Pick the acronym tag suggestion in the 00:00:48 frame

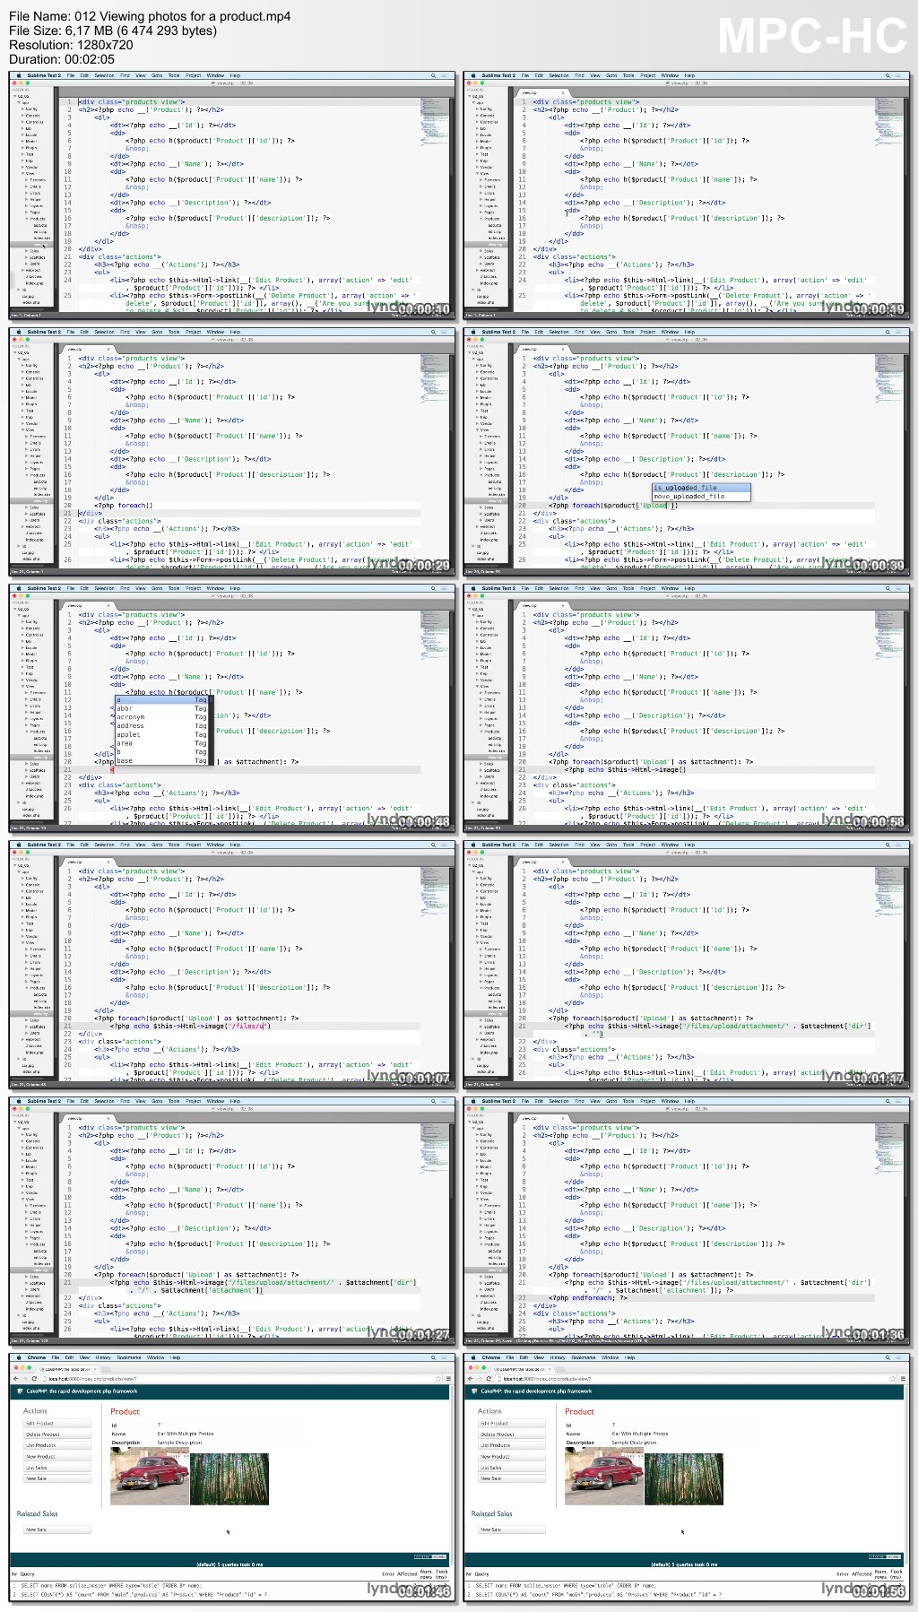(x=161, y=717)
